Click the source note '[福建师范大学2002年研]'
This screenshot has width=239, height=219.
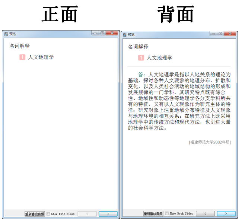pyautogui.click(x=210, y=142)
